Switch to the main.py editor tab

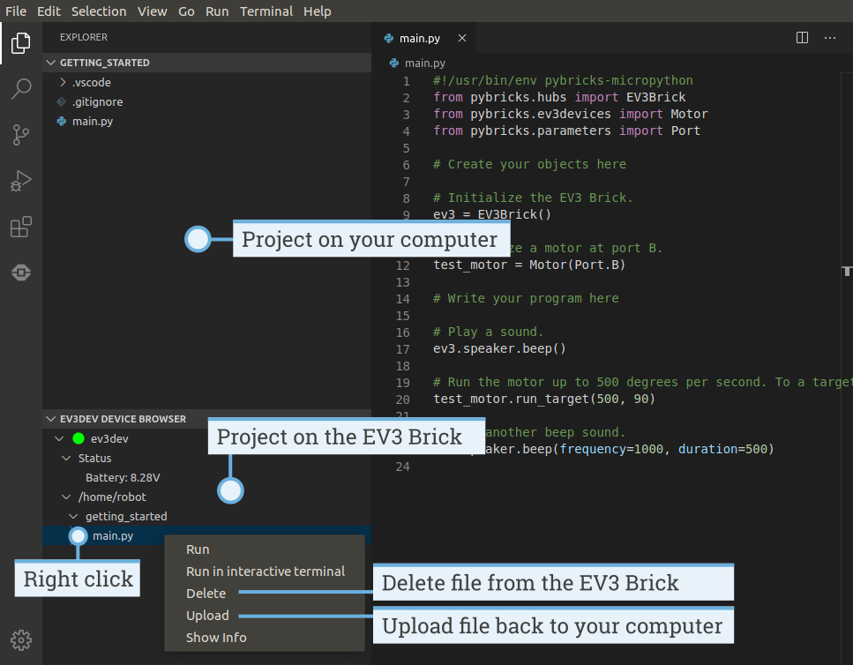[x=420, y=39]
